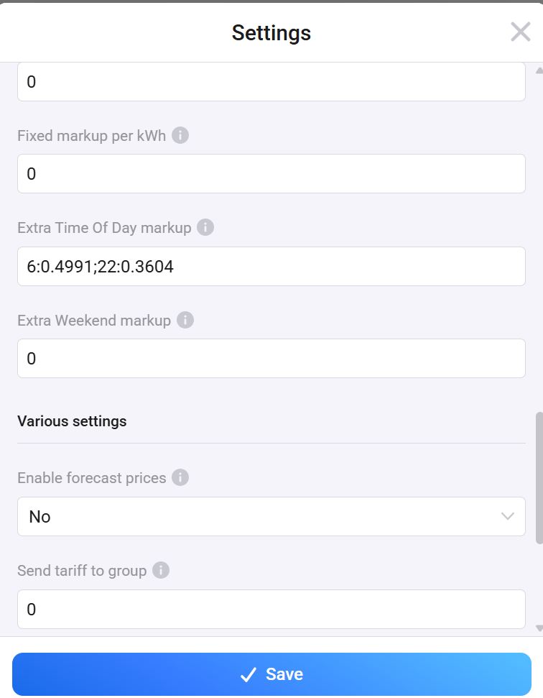Click the Extra Time Of Day markup input
The width and height of the screenshot is (543, 698).
[271, 267]
